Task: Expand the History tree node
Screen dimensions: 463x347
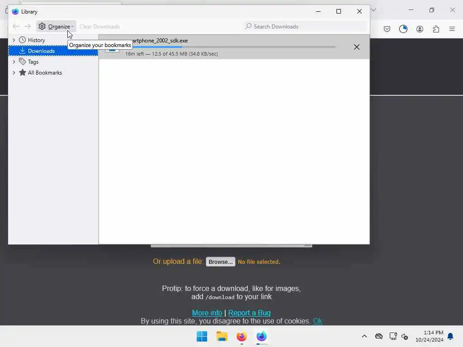Action: [14, 40]
